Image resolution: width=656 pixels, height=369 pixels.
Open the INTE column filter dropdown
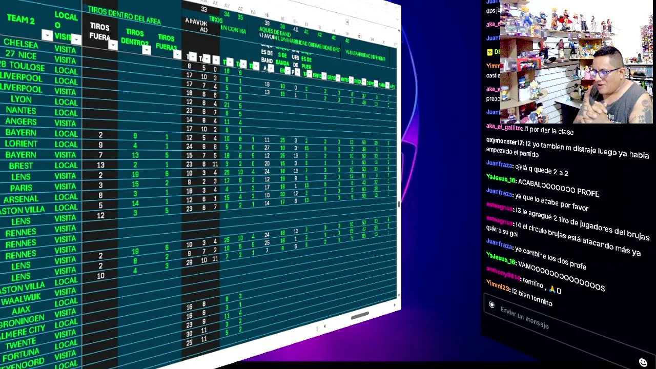coord(351,80)
